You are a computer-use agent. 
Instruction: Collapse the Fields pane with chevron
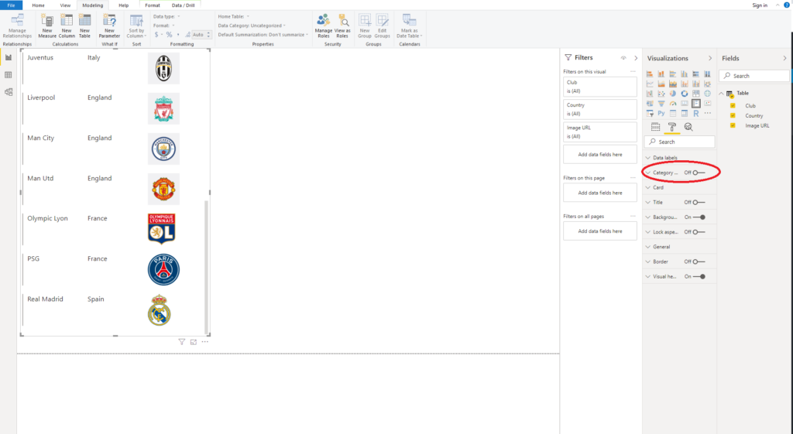tap(784, 58)
